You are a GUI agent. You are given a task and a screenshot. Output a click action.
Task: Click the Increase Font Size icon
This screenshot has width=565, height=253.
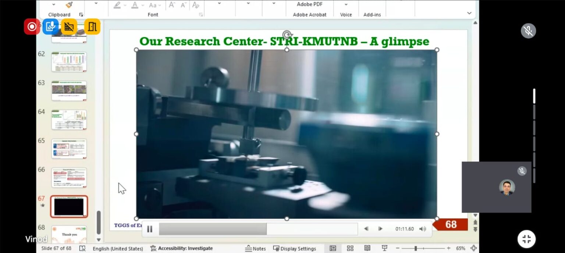point(172,4)
